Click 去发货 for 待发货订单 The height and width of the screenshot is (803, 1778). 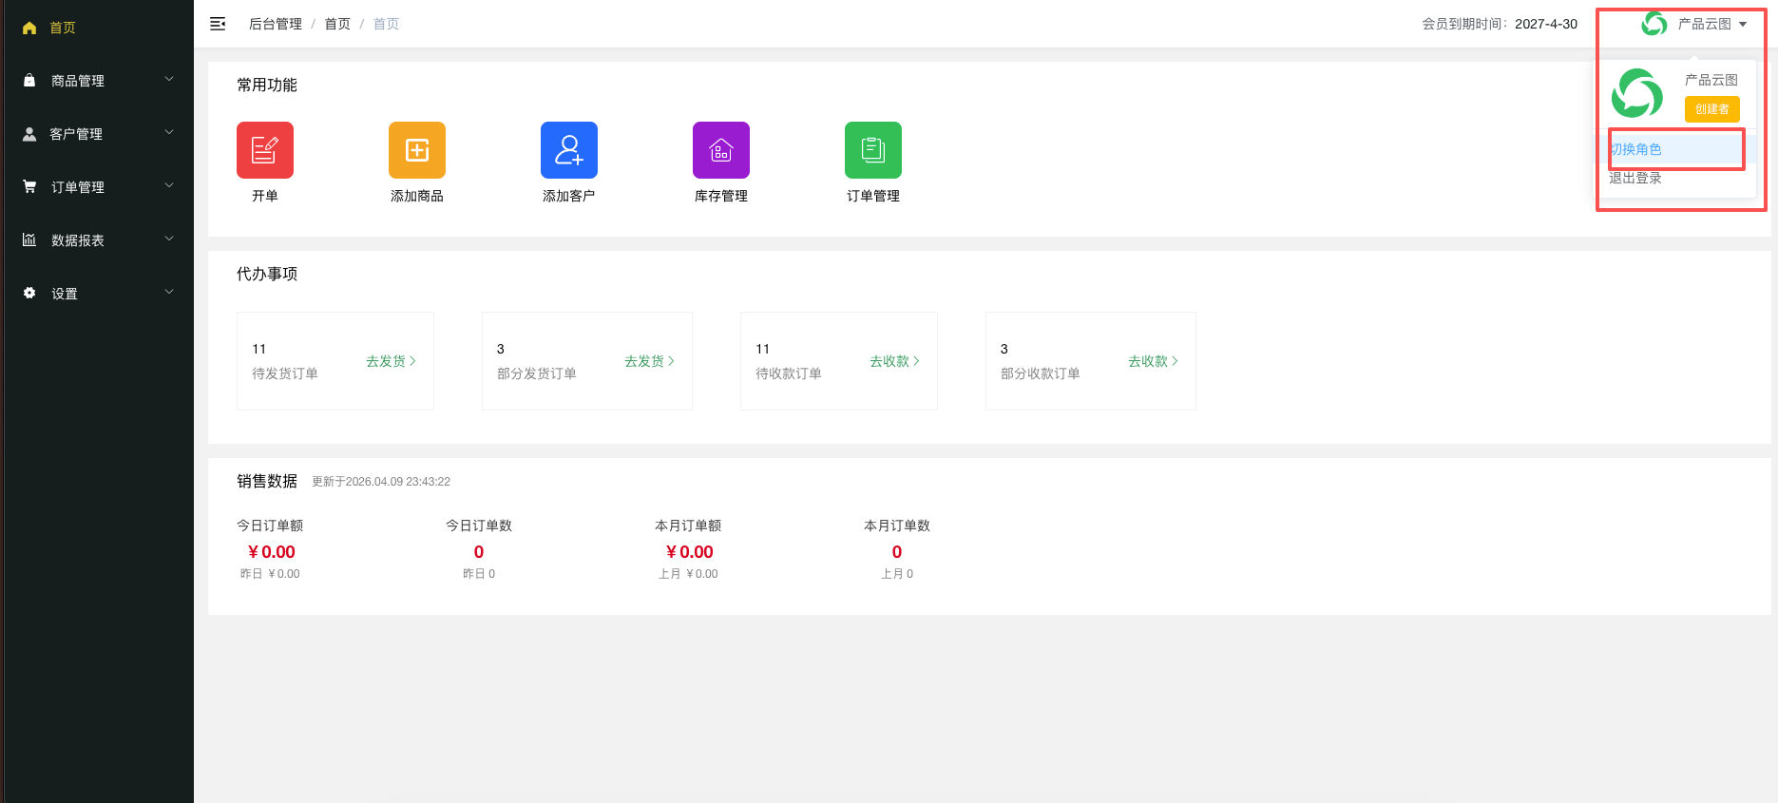click(x=391, y=361)
